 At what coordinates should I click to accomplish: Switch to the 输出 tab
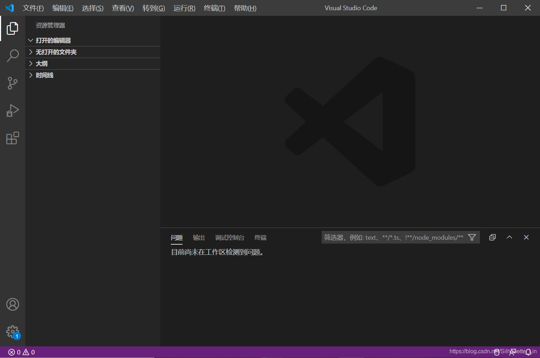click(x=199, y=238)
